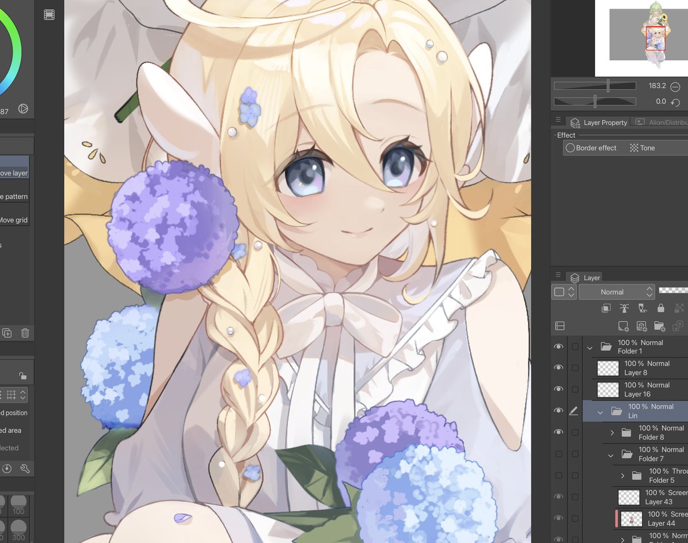Image resolution: width=688 pixels, height=543 pixels.
Task: Click the Clip to Layer Below icon
Action: [x=605, y=308]
